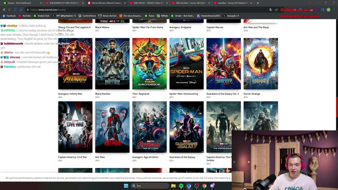
Task: Open the browser home page icon
Action: point(21,10)
